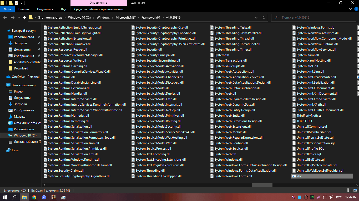Launch Google Chrome from the taskbar
The width and height of the screenshot is (359, 201).
tap(34, 197)
